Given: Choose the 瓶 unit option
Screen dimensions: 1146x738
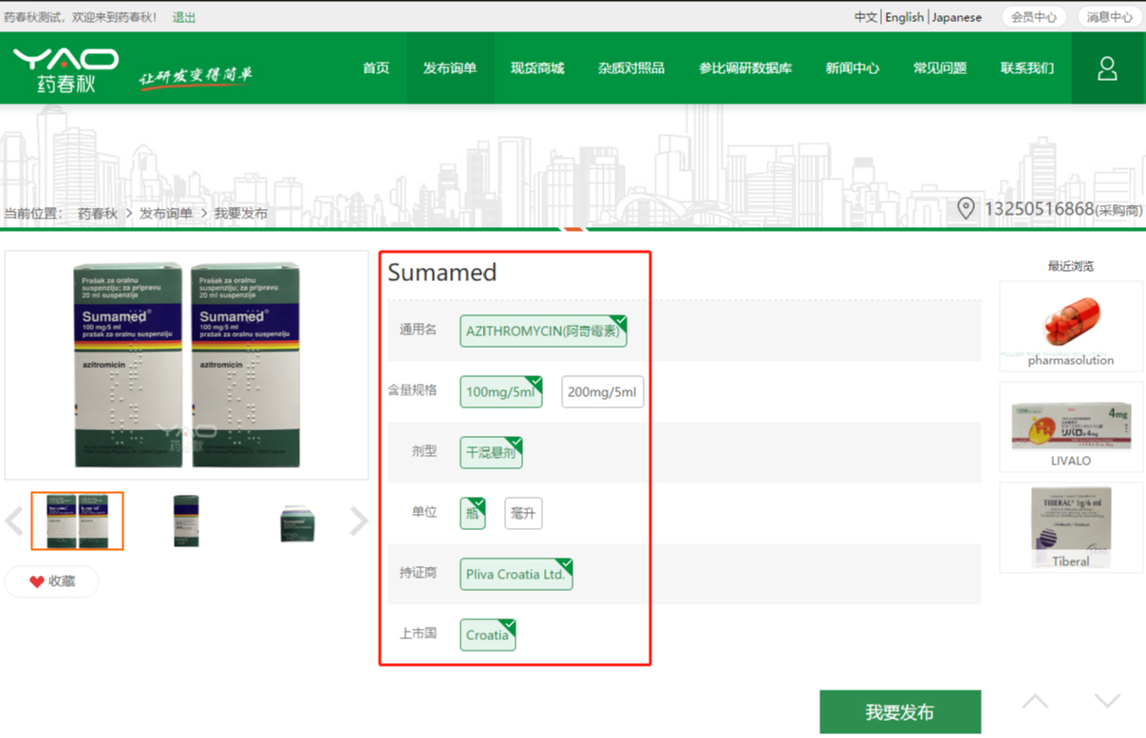Looking at the screenshot, I should click(x=473, y=513).
